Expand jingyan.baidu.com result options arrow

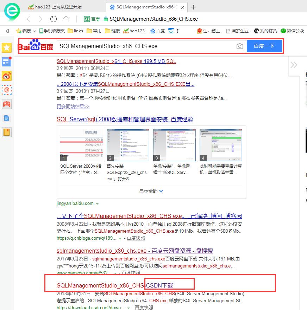pyautogui.click(x=97, y=203)
